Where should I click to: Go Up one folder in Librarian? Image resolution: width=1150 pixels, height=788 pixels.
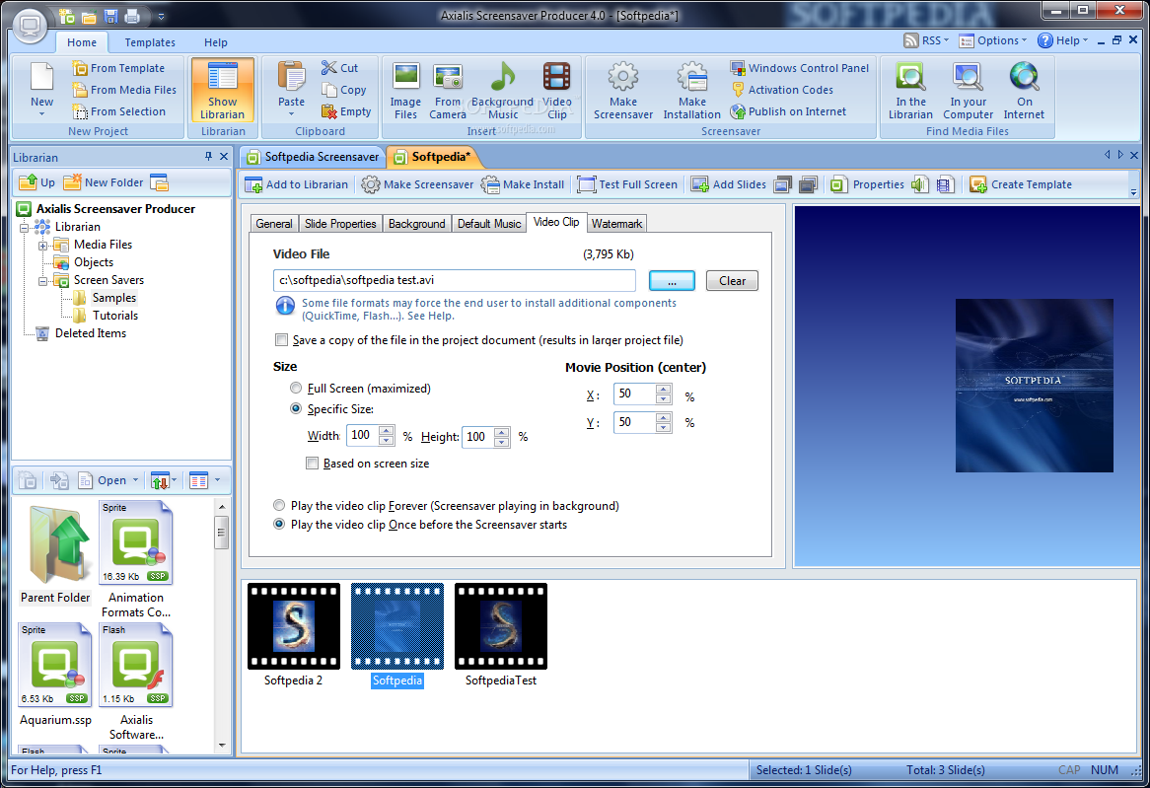click(x=37, y=181)
